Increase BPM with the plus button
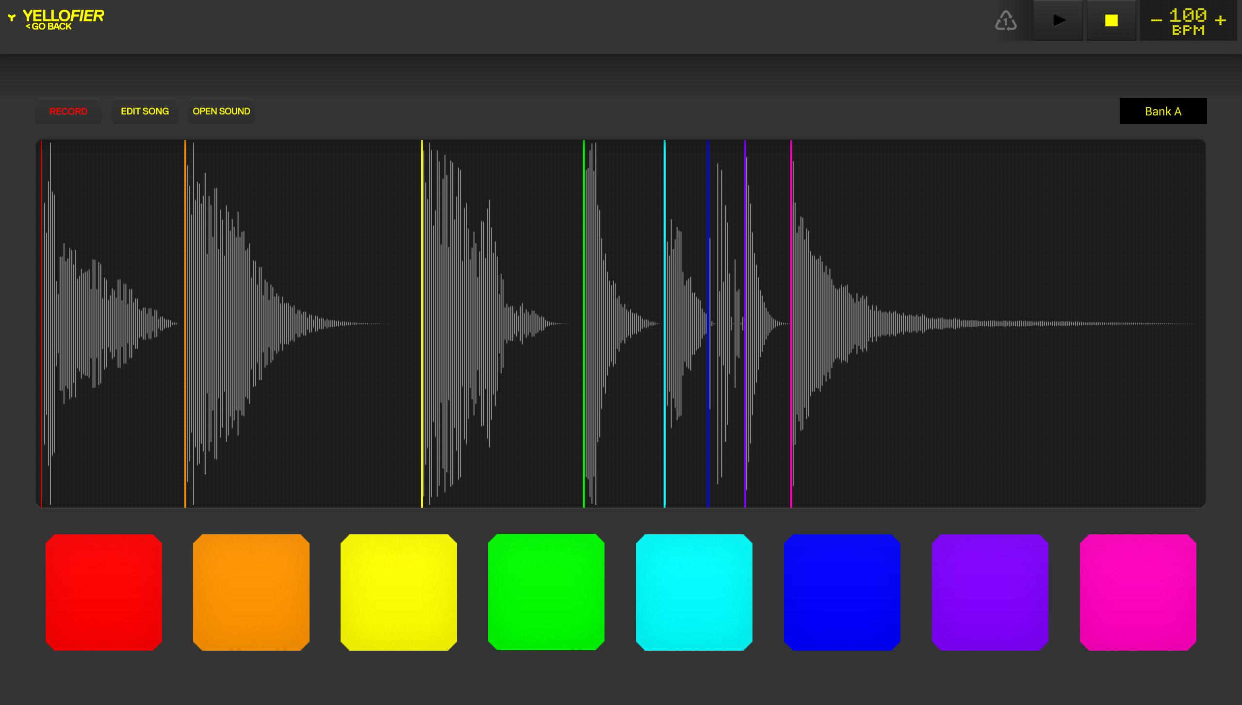 point(1220,21)
